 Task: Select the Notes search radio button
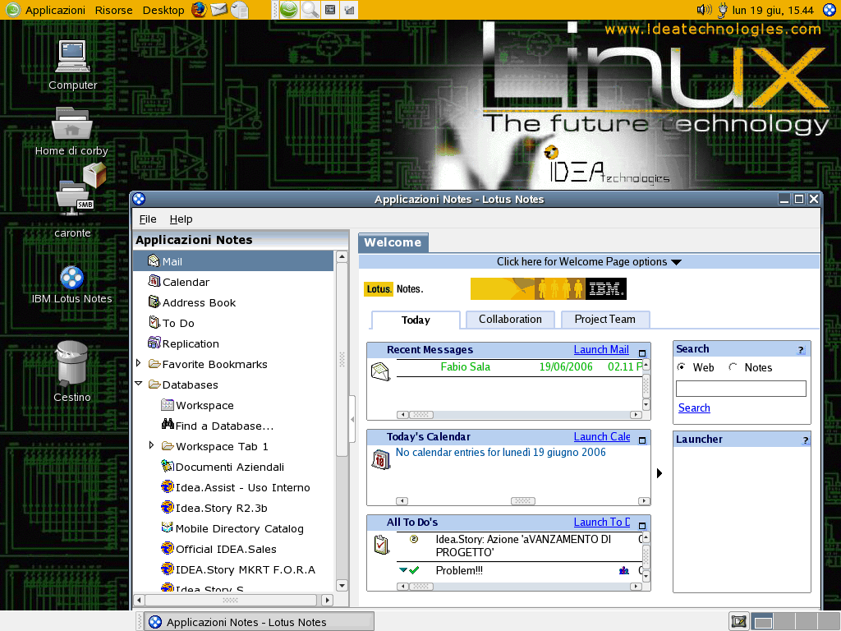point(733,367)
